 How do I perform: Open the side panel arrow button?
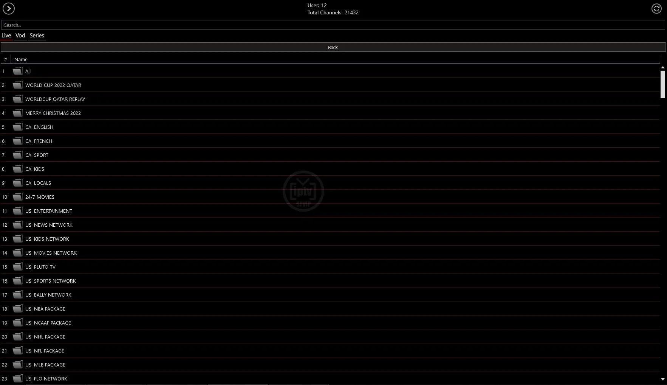tap(9, 8)
